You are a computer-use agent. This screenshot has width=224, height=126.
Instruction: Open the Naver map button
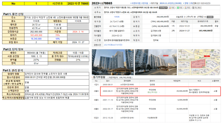pos(180,8)
